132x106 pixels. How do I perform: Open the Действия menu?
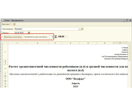[x=6, y=24]
